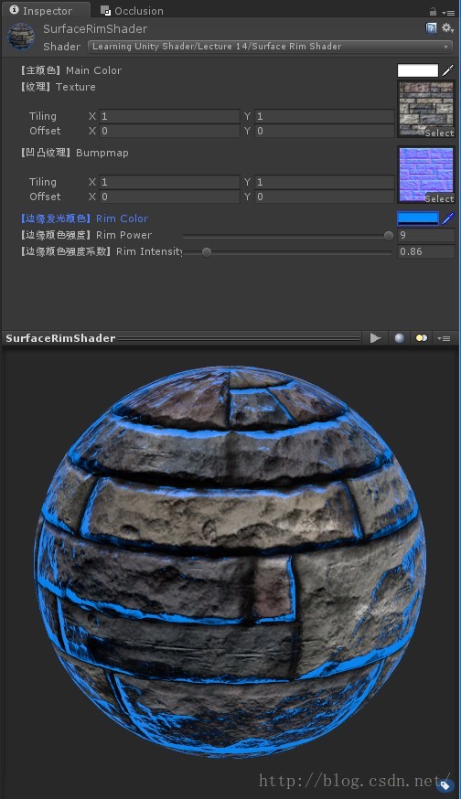Switch to the Occlusion tab

tap(132, 10)
